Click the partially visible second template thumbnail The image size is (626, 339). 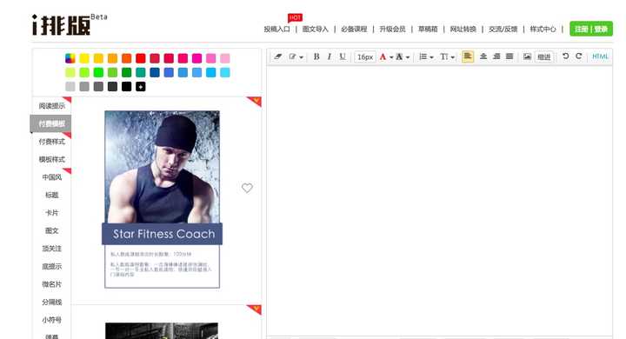[162, 330]
